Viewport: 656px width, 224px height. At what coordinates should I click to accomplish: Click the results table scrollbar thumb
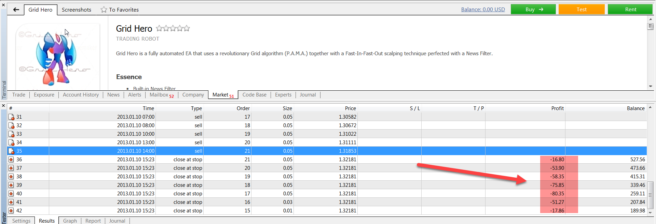[650, 195]
